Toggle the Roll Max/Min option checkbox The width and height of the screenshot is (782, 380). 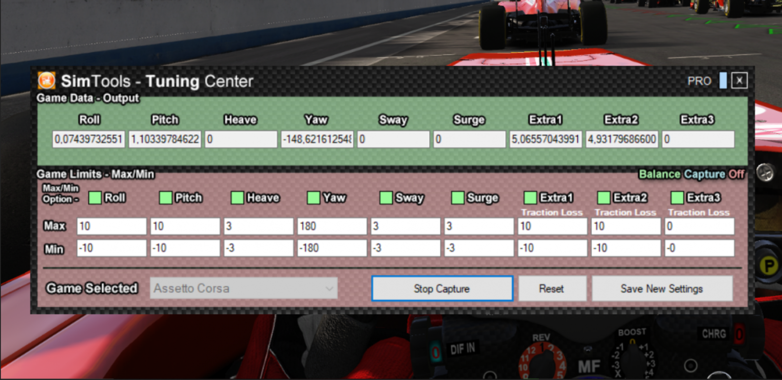click(95, 198)
